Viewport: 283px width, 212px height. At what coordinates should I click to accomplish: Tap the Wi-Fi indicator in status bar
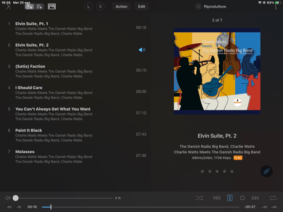tap(260, 3)
